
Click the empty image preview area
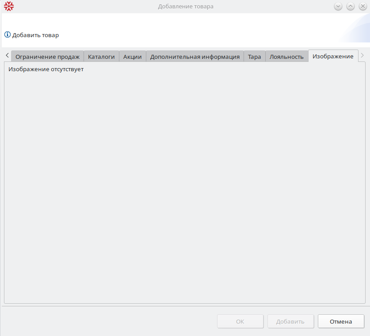tap(185, 186)
